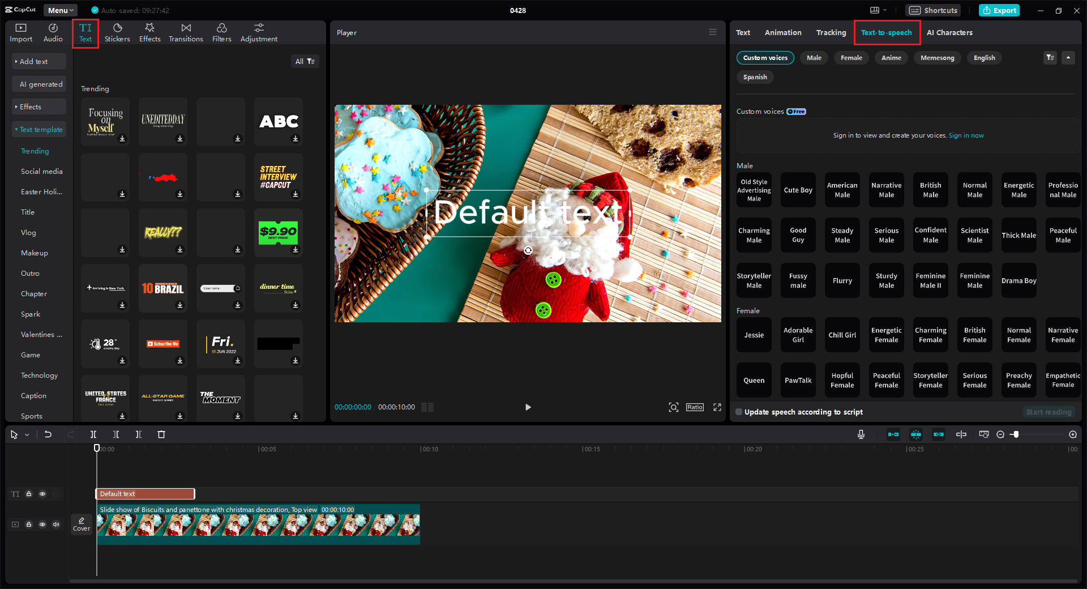Toggle the main track magnet

(893, 434)
